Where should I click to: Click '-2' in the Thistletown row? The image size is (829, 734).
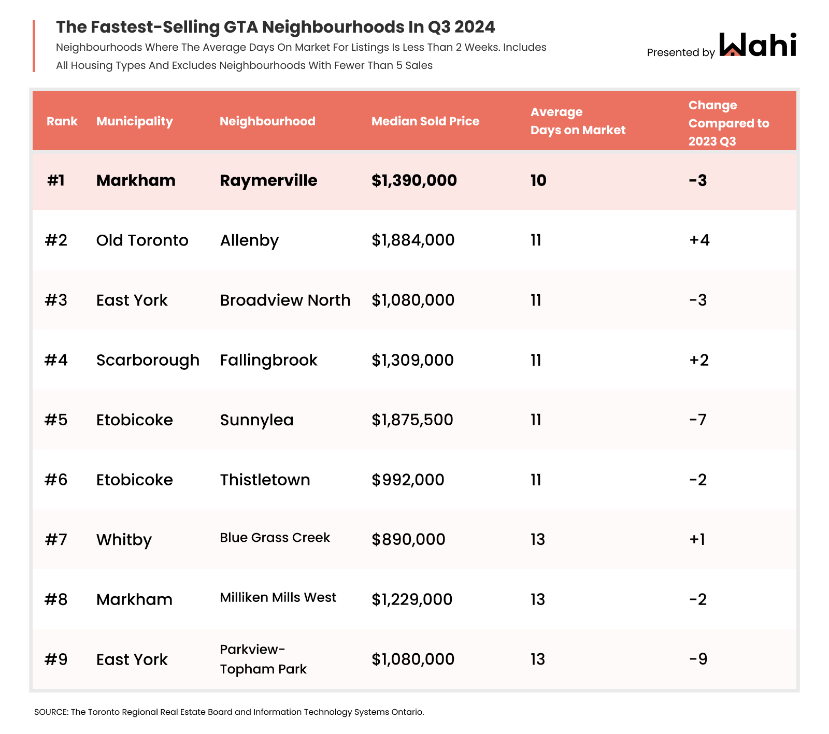pos(698,480)
